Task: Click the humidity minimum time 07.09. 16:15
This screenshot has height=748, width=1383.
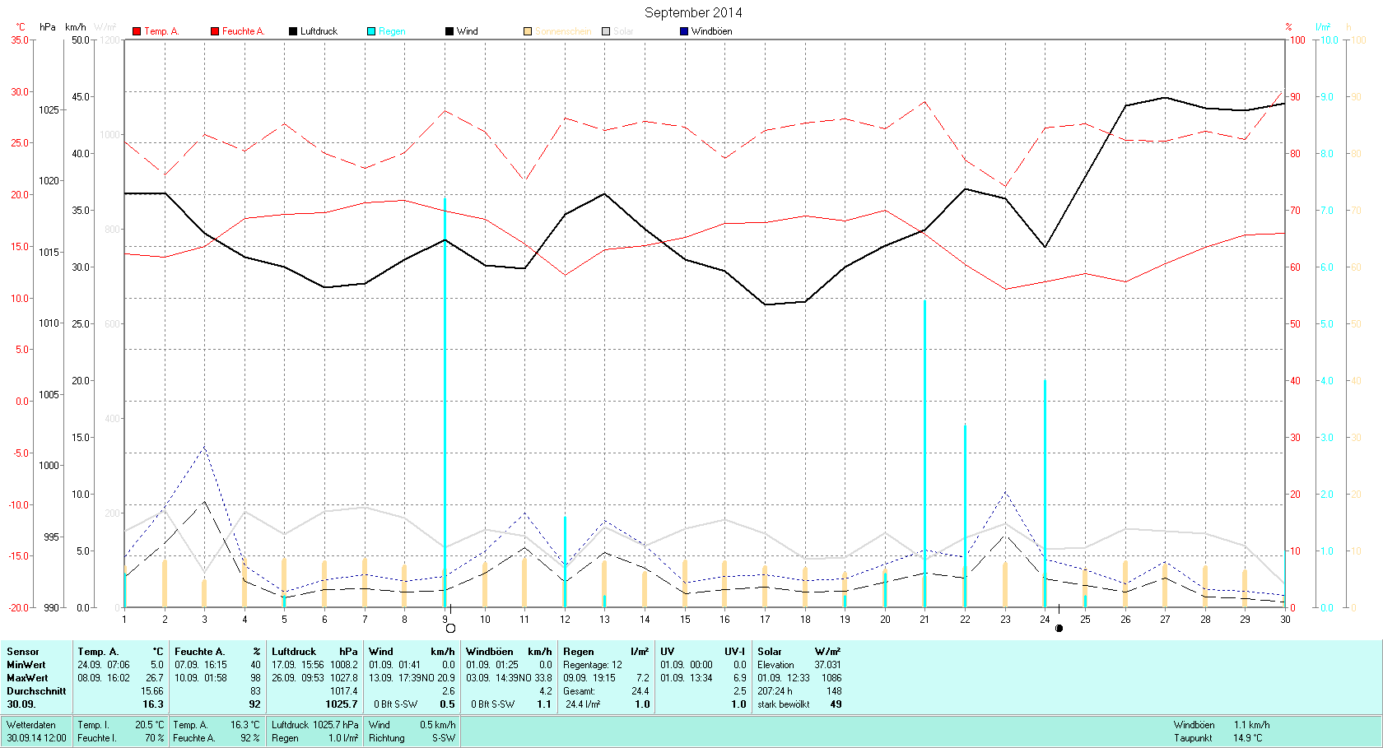Action: coord(201,665)
